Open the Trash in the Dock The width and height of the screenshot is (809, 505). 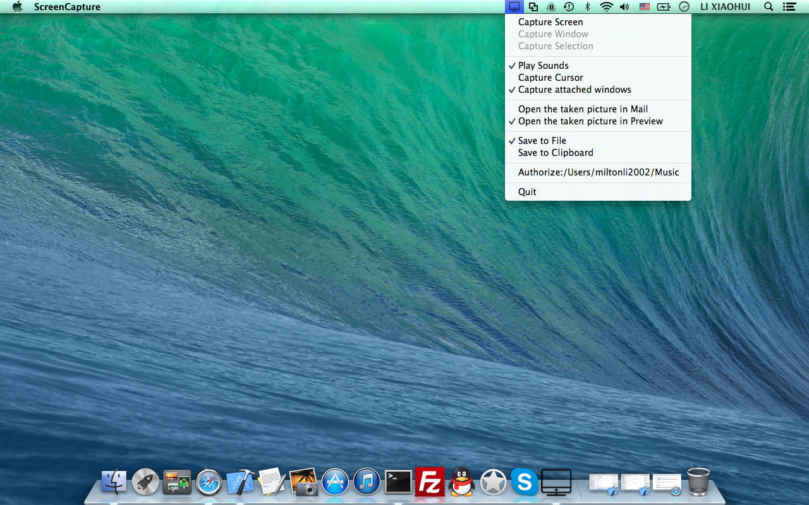click(x=698, y=482)
